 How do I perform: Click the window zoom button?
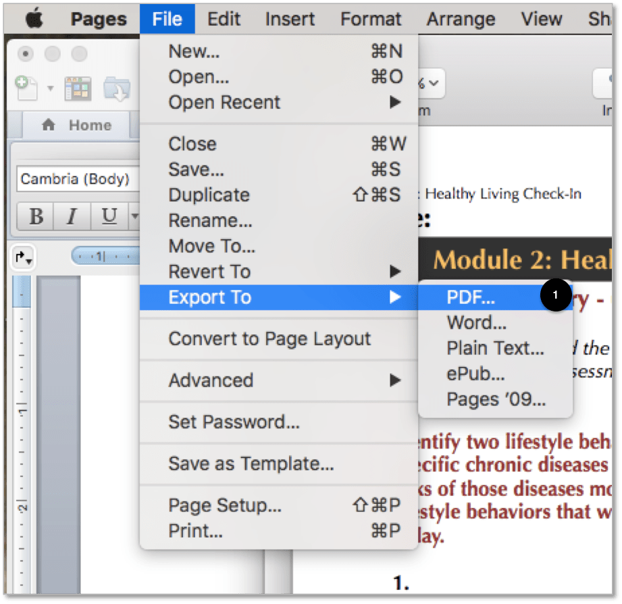79,53
